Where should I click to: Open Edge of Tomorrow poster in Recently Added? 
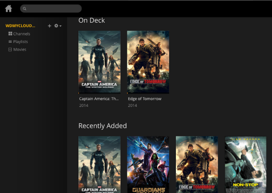pyautogui.click(x=197, y=164)
